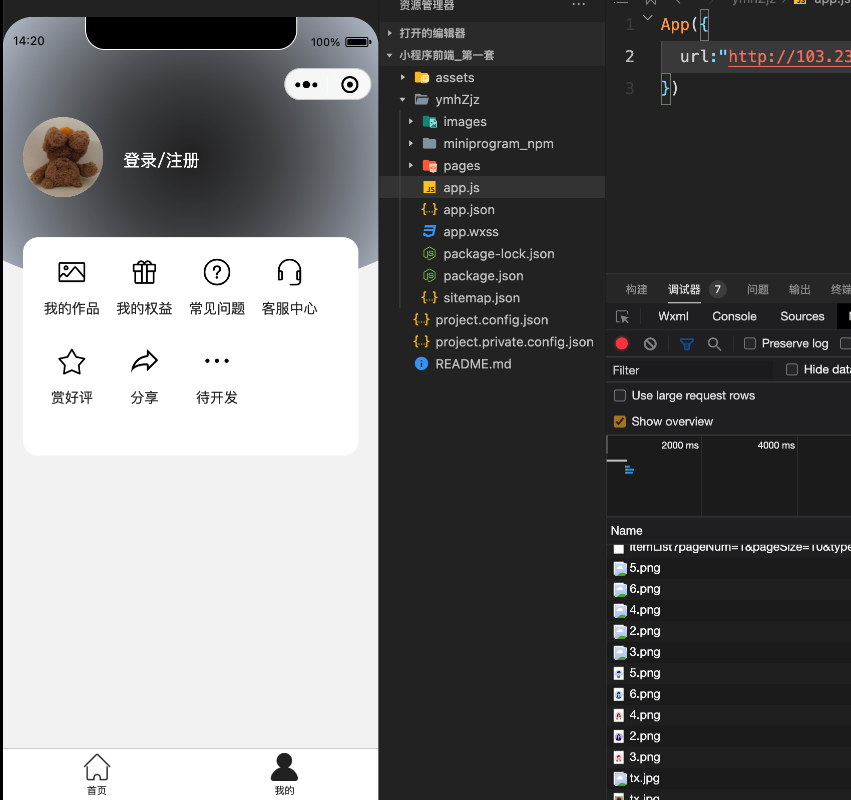Image resolution: width=851 pixels, height=800 pixels.
Task: Switch to the 首页 home tab
Action: [97, 774]
